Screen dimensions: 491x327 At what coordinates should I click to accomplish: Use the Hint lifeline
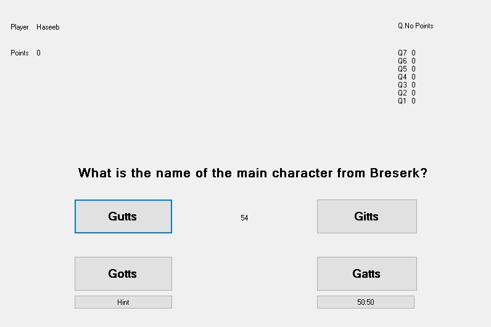click(x=123, y=302)
